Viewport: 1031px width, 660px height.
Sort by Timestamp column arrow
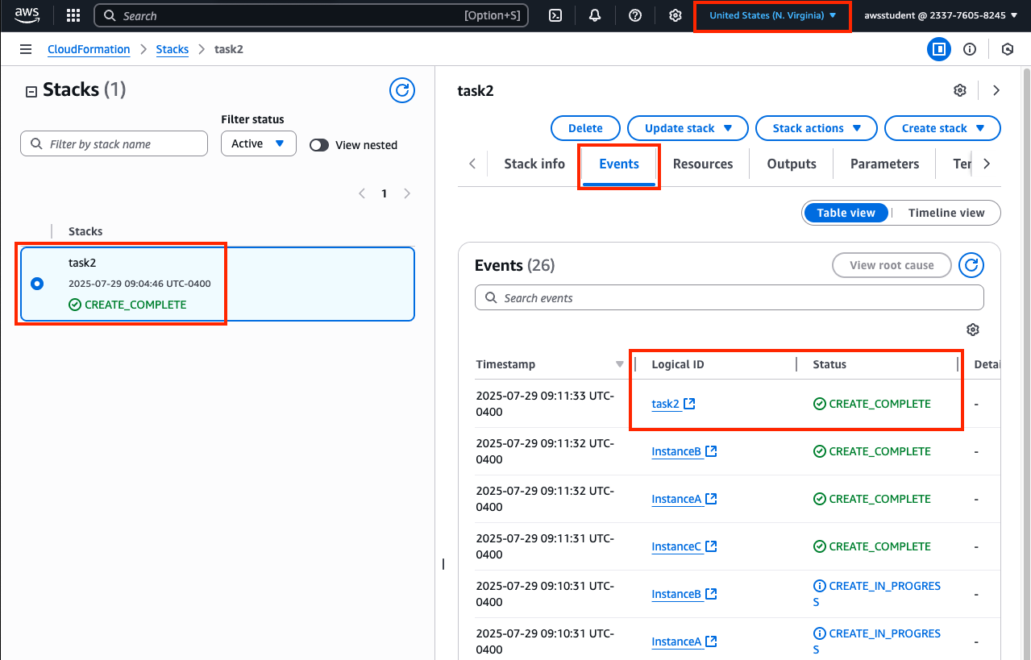coord(620,364)
